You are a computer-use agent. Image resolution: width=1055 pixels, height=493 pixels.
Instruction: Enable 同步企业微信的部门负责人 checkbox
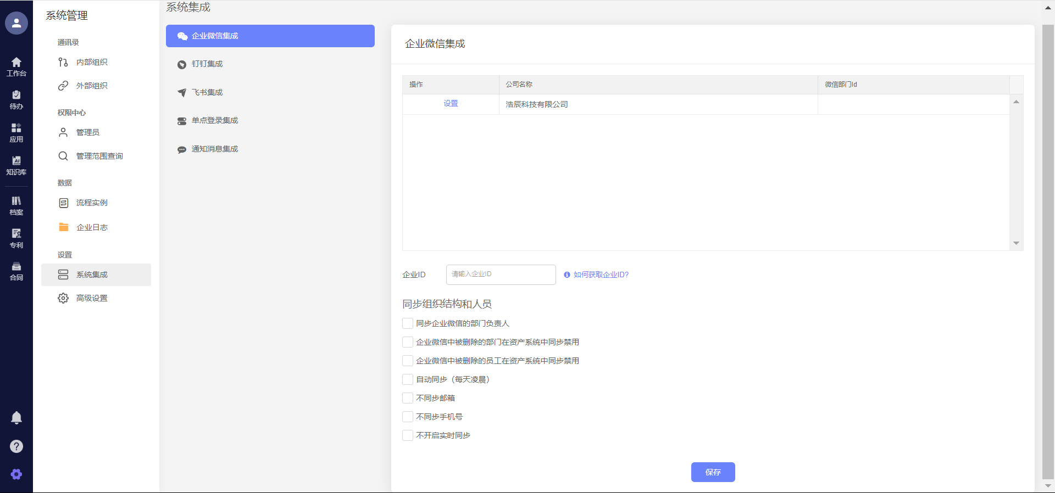(408, 323)
